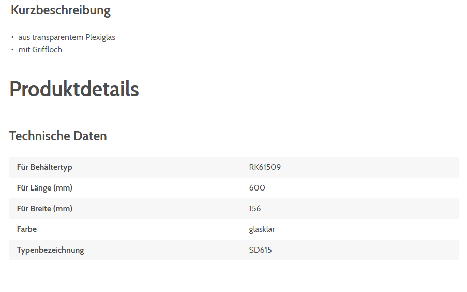The width and height of the screenshot is (467, 292).
Task: Click the 'Für Länge (mm)' label
Action: 44,188
